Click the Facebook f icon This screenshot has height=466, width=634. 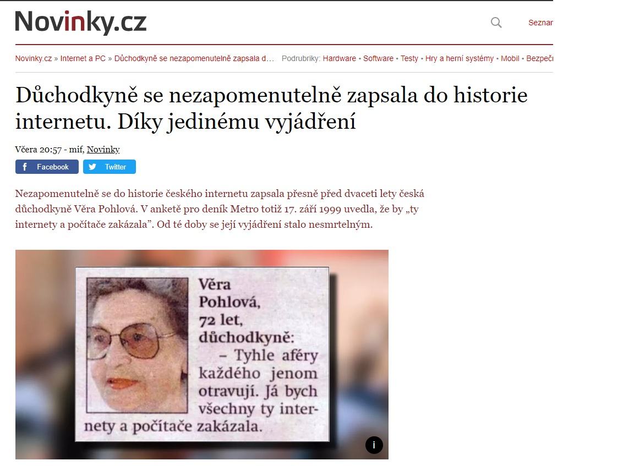tap(25, 167)
